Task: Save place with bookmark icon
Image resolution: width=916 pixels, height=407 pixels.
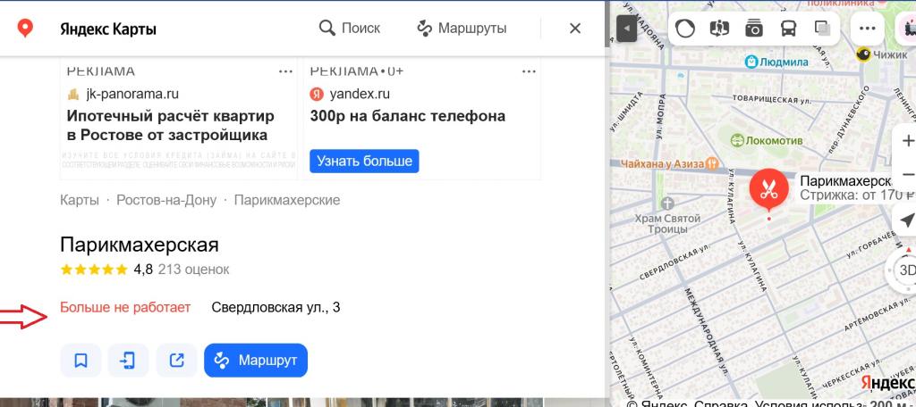Action: (x=81, y=361)
